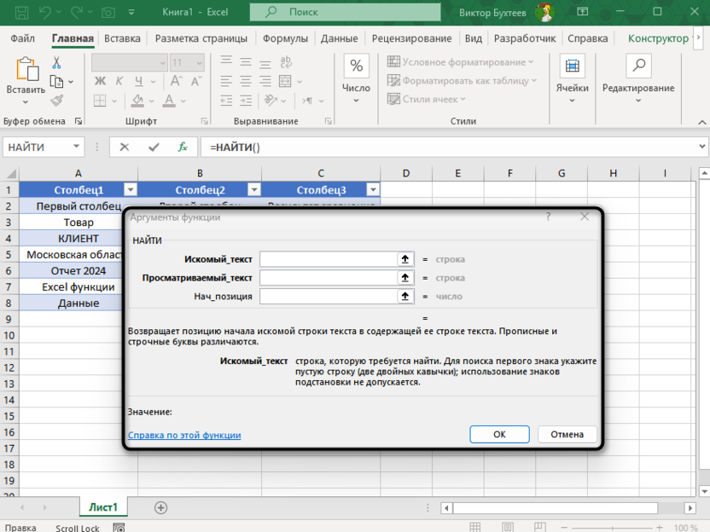
Task: Click the fx Insert Function icon
Action: [x=183, y=147]
